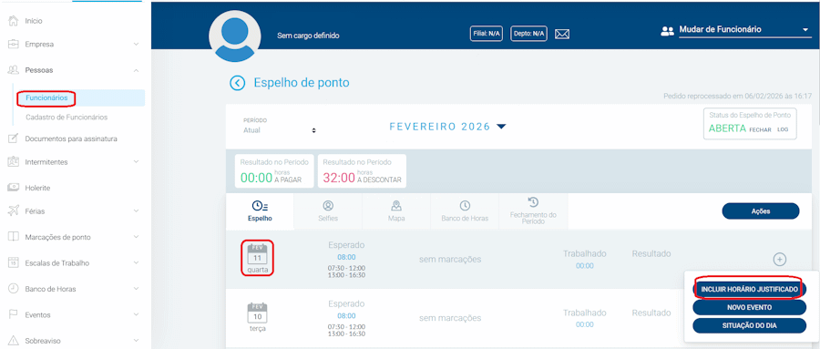Viewport: 820px width, 349px height.
Task: Click the FEV 11 calendar icon
Action: (257, 254)
